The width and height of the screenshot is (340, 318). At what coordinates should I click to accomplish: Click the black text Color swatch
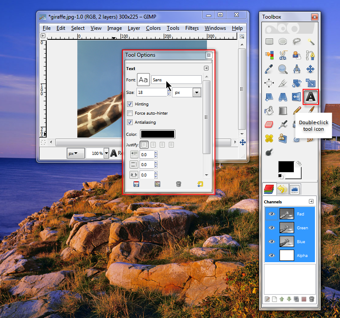point(158,134)
